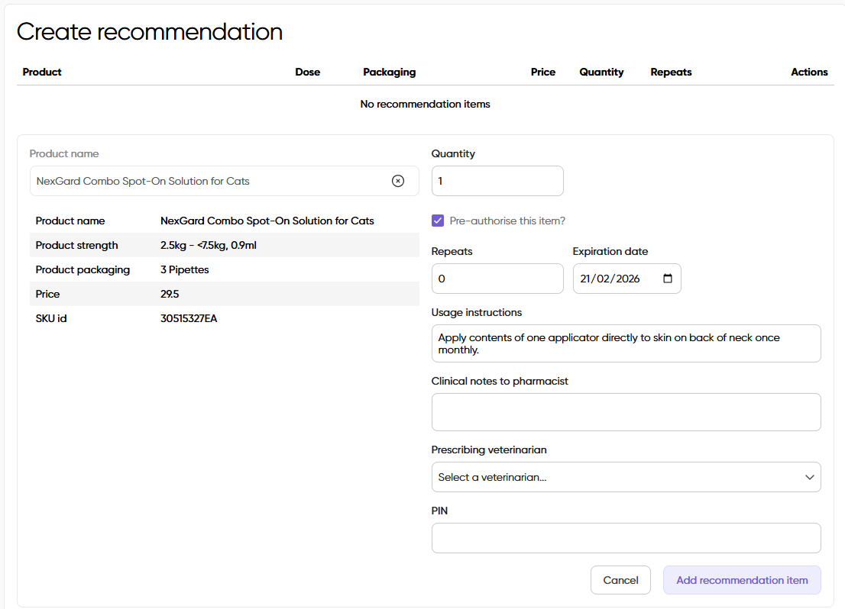The image size is (845, 609).
Task: Click Add recommendation item button
Action: click(742, 580)
